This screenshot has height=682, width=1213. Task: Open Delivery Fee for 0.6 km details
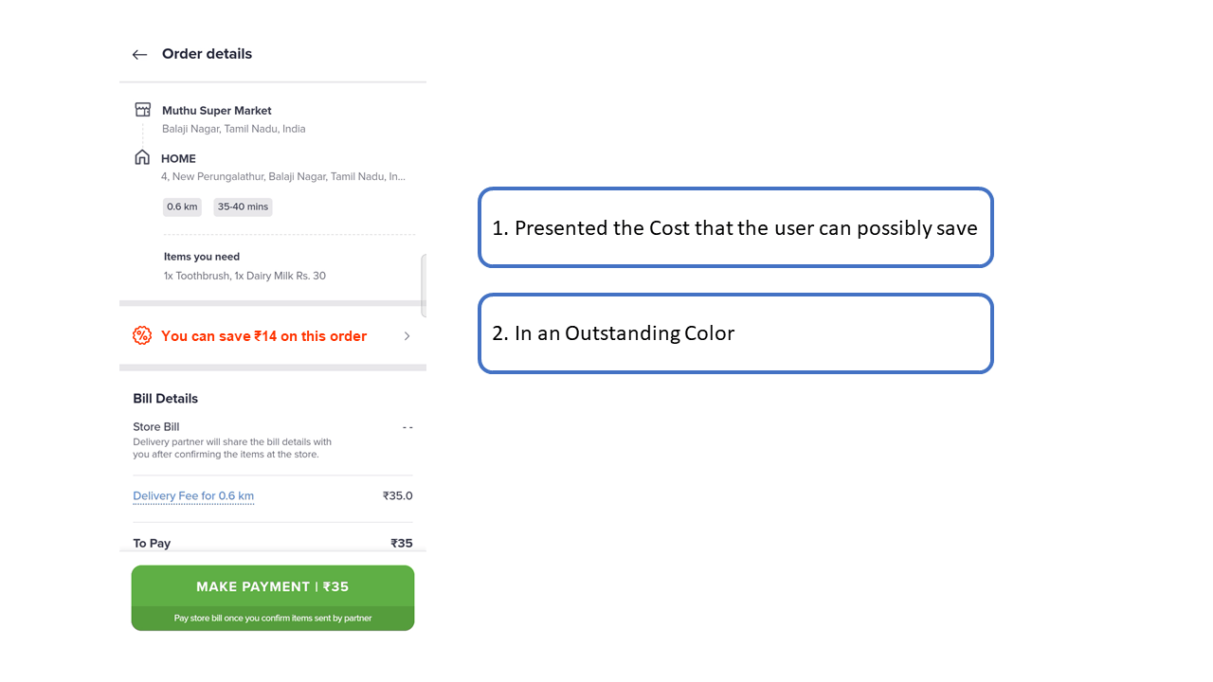193,496
